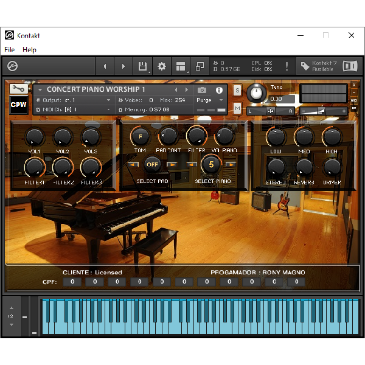Open snapshot view with camera icon

click(x=202, y=90)
